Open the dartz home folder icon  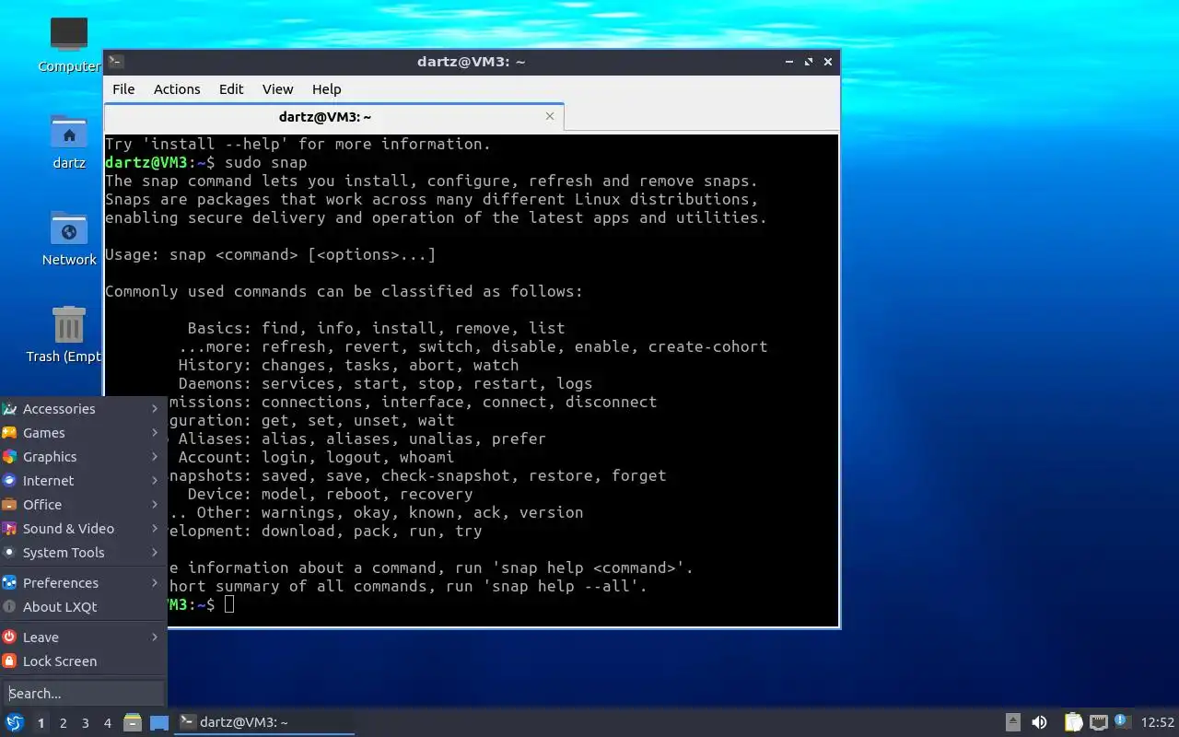pos(69,133)
